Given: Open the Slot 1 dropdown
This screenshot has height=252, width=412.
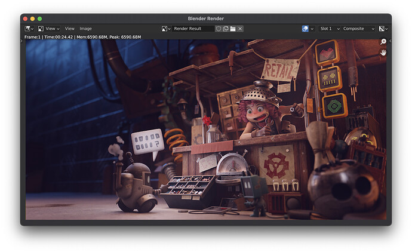Looking at the screenshot, I should (330, 29).
